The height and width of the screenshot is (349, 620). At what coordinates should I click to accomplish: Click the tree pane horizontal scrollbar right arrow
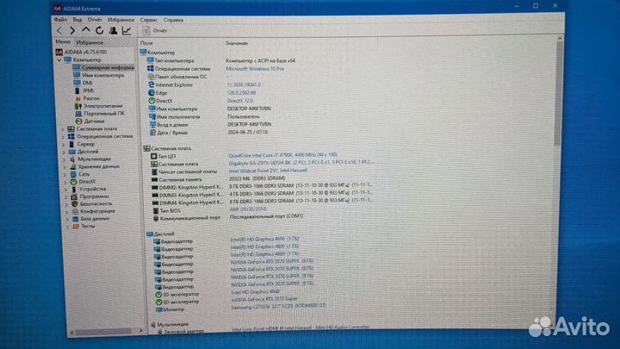pos(141,330)
